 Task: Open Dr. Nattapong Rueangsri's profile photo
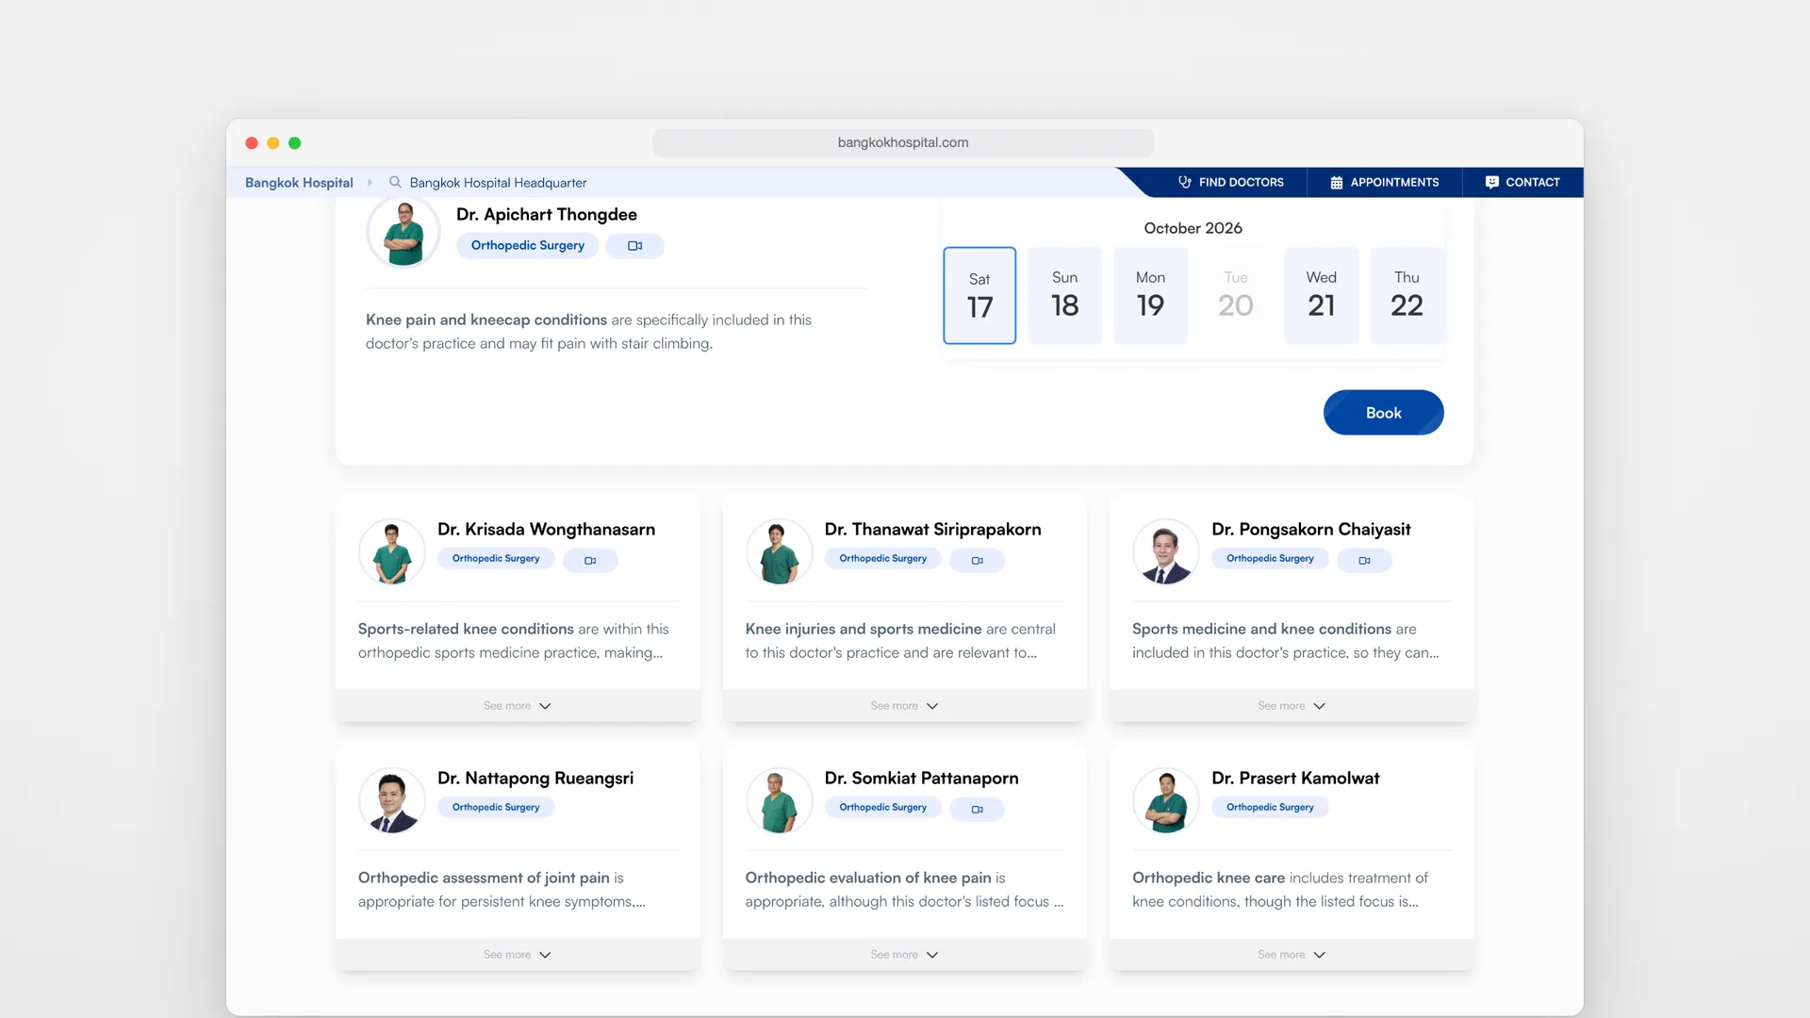coord(392,801)
